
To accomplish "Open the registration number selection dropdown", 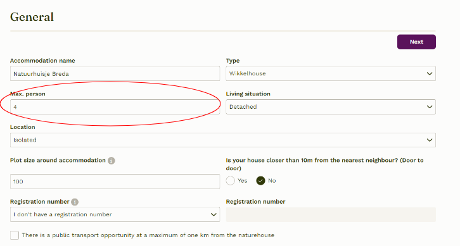I will click(115, 214).
